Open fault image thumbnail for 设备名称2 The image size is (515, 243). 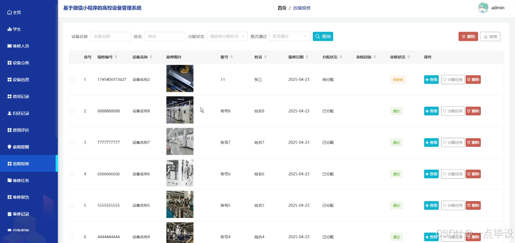pos(180,78)
